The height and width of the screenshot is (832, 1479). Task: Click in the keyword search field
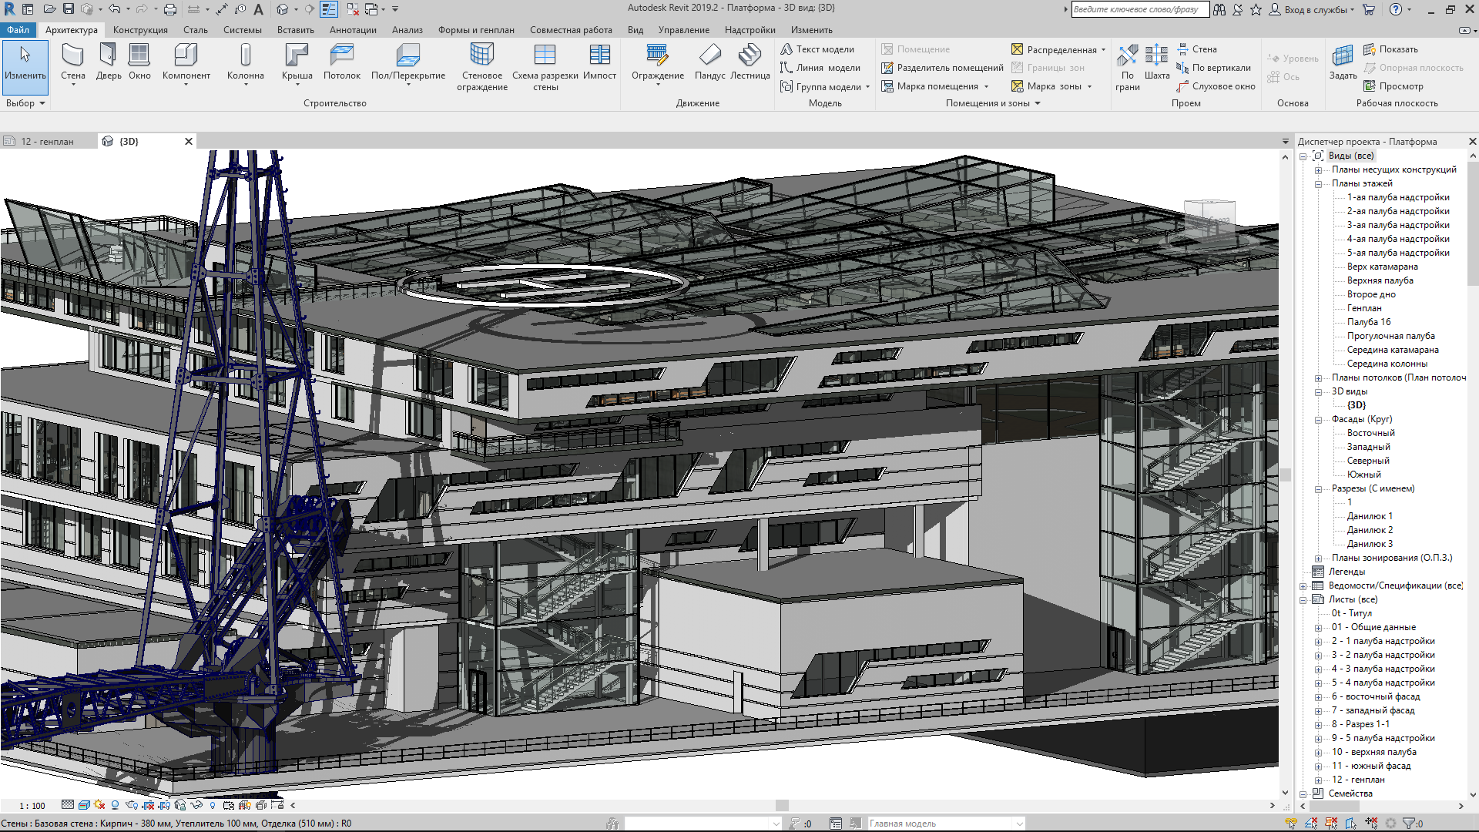pyautogui.click(x=1139, y=9)
